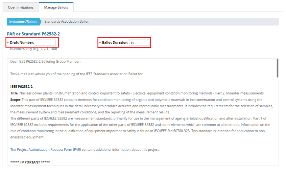Click the 'Numbers only' hint text
This screenshot has width=286, height=172.
tap(33, 49)
